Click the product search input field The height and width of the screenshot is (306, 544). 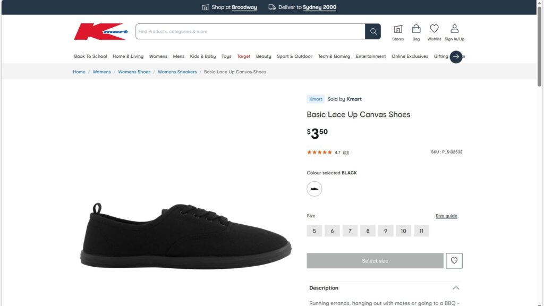pyautogui.click(x=250, y=31)
